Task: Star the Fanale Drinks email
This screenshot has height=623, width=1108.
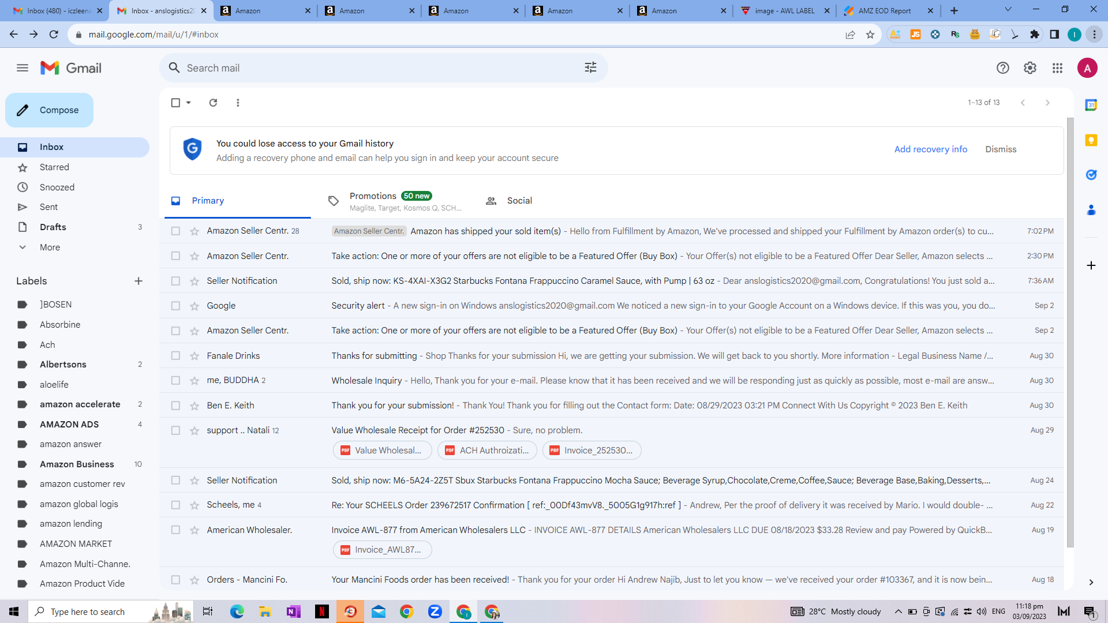Action: tap(194, 356)
